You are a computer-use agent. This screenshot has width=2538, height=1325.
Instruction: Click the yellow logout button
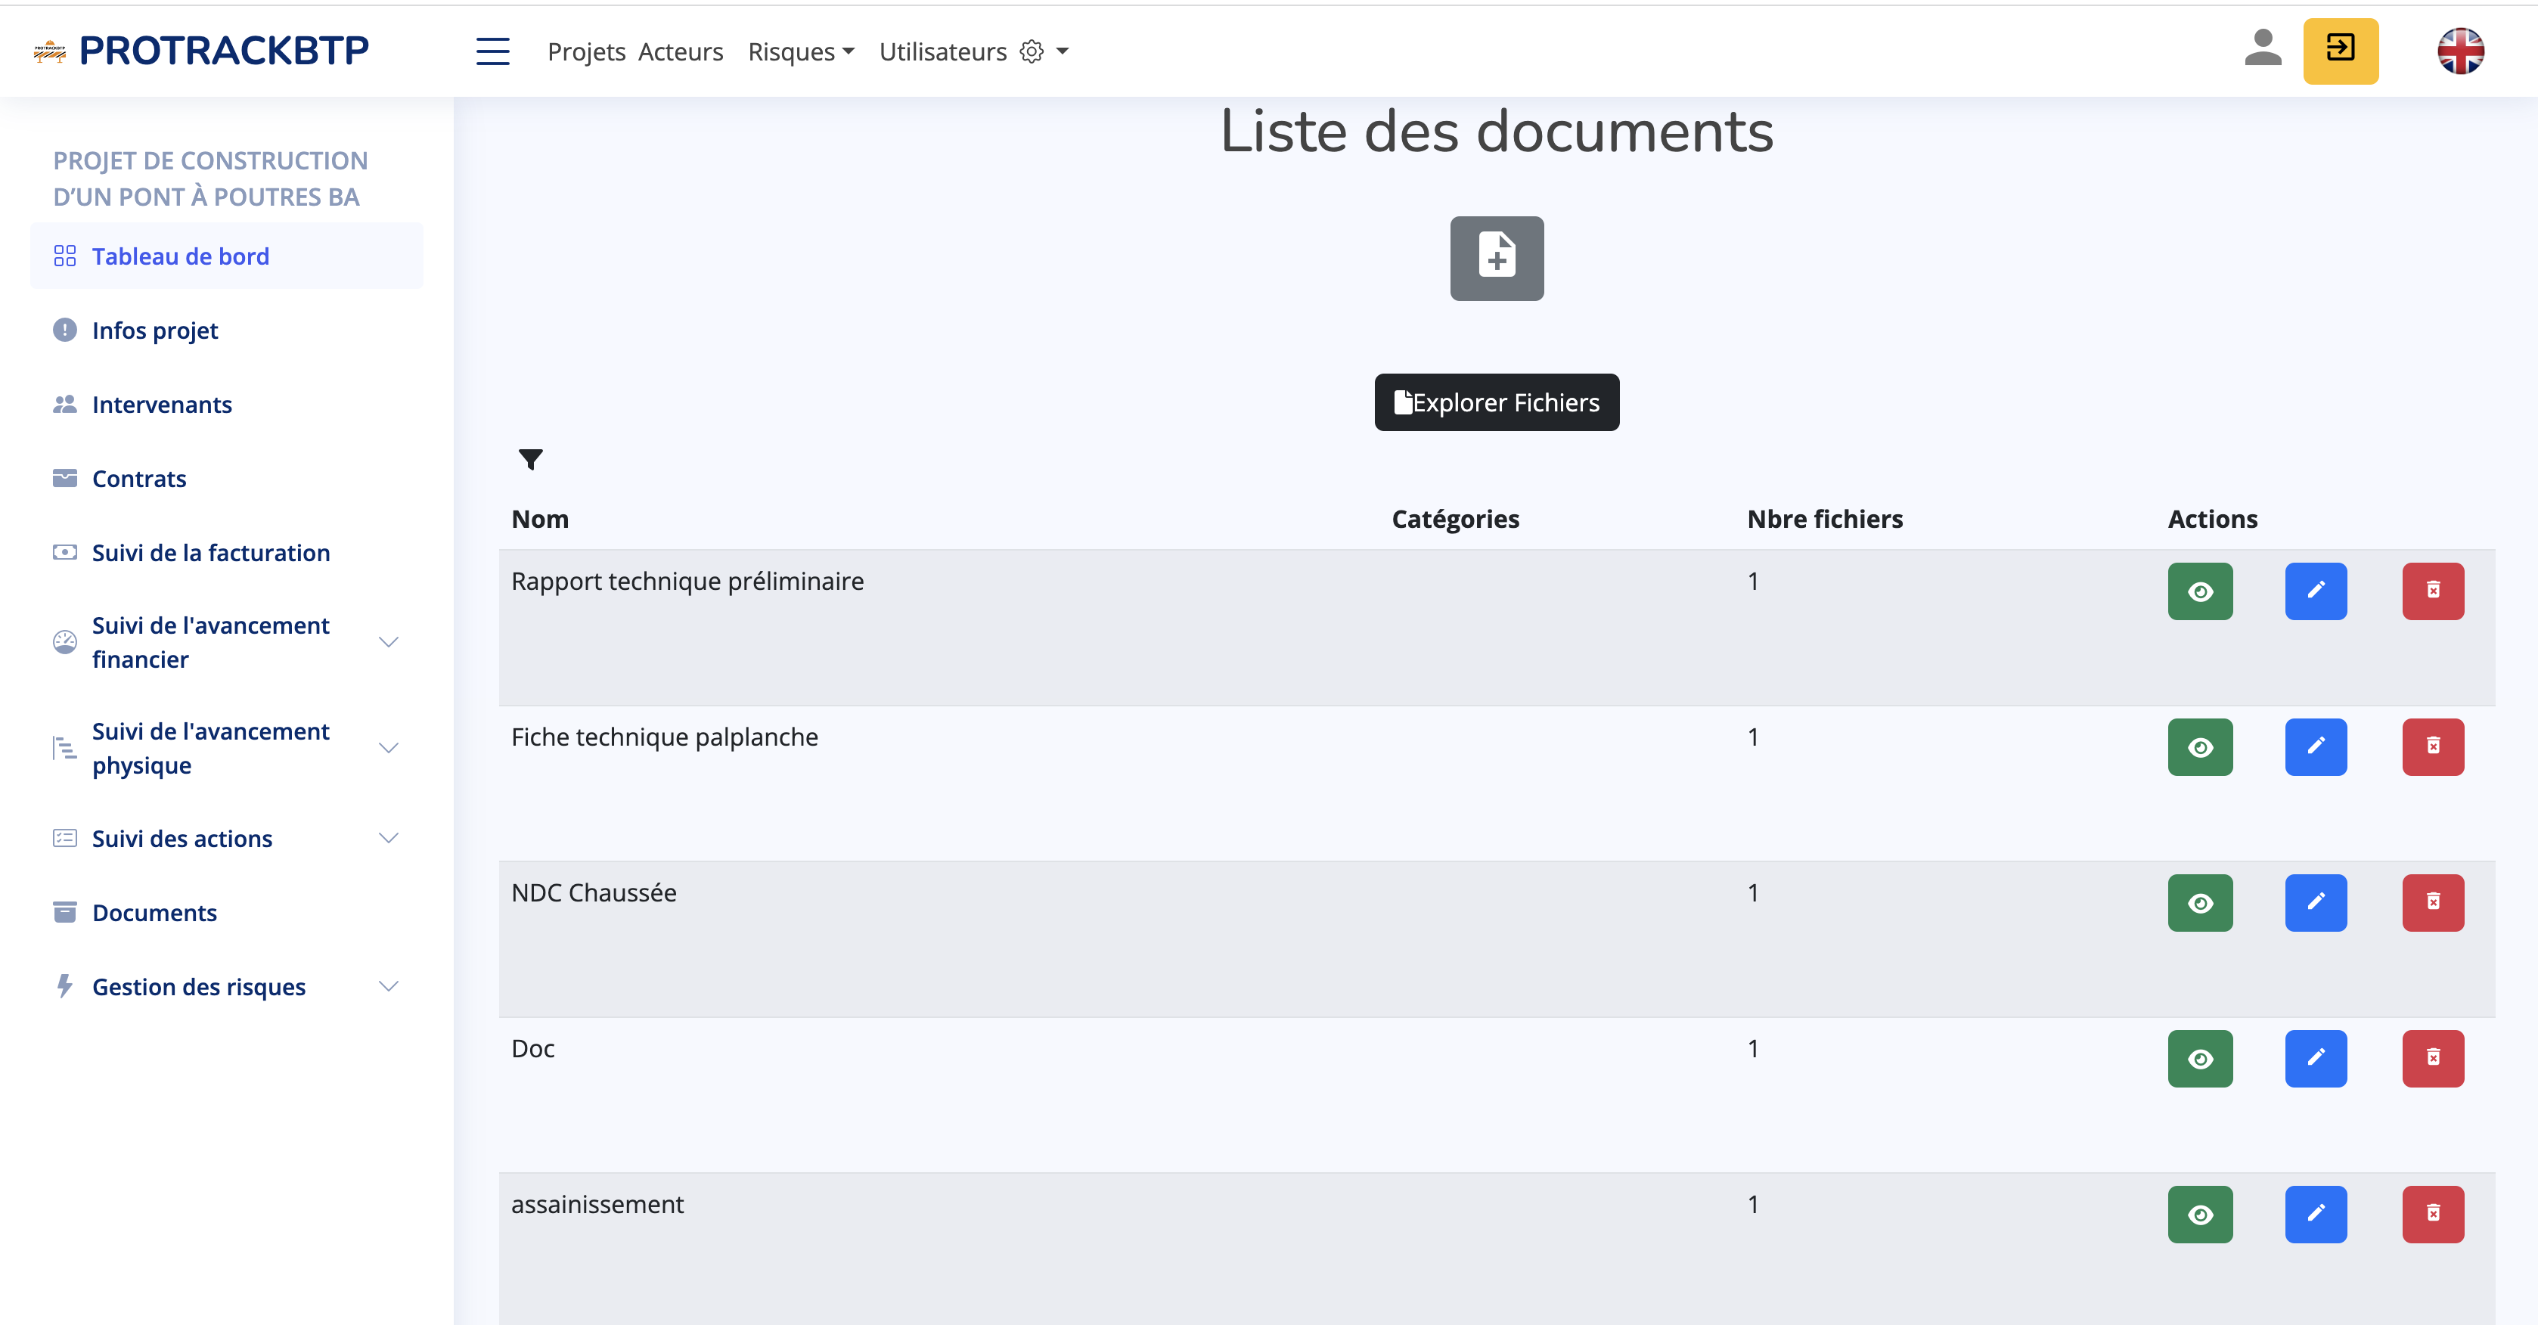point(2340,50)
